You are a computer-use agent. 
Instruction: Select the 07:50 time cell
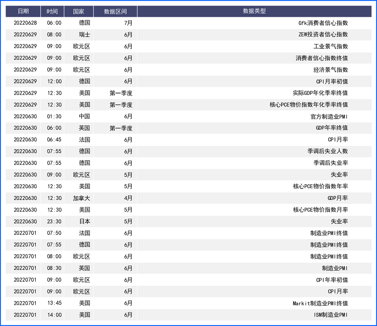[x=54, y=233]
